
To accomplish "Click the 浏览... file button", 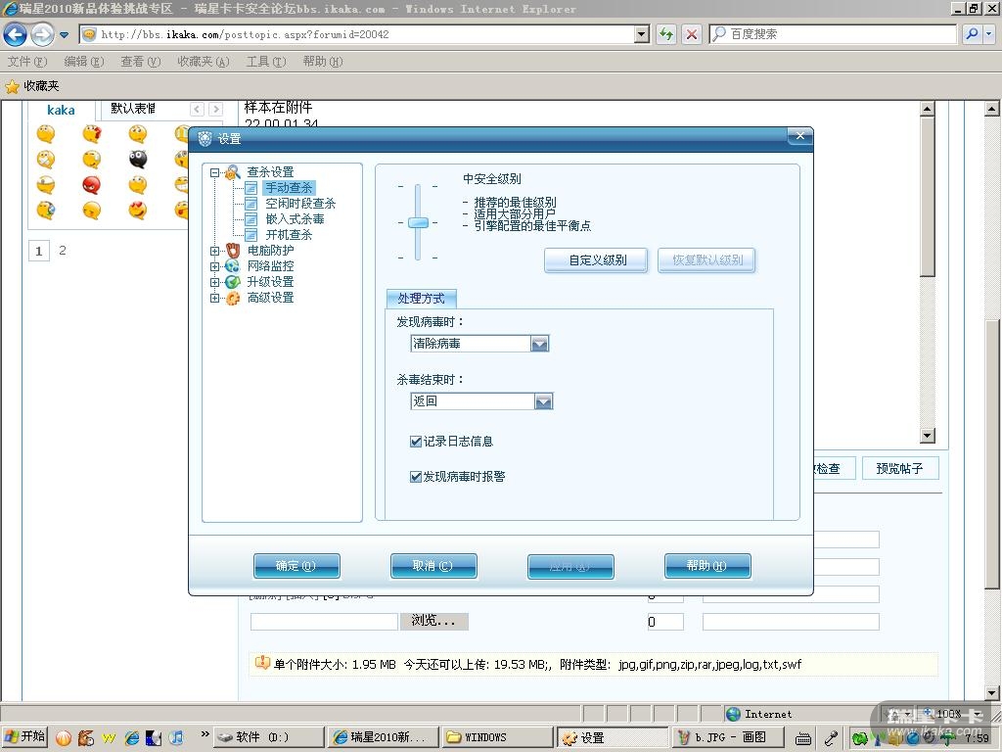I will point(433,621).
